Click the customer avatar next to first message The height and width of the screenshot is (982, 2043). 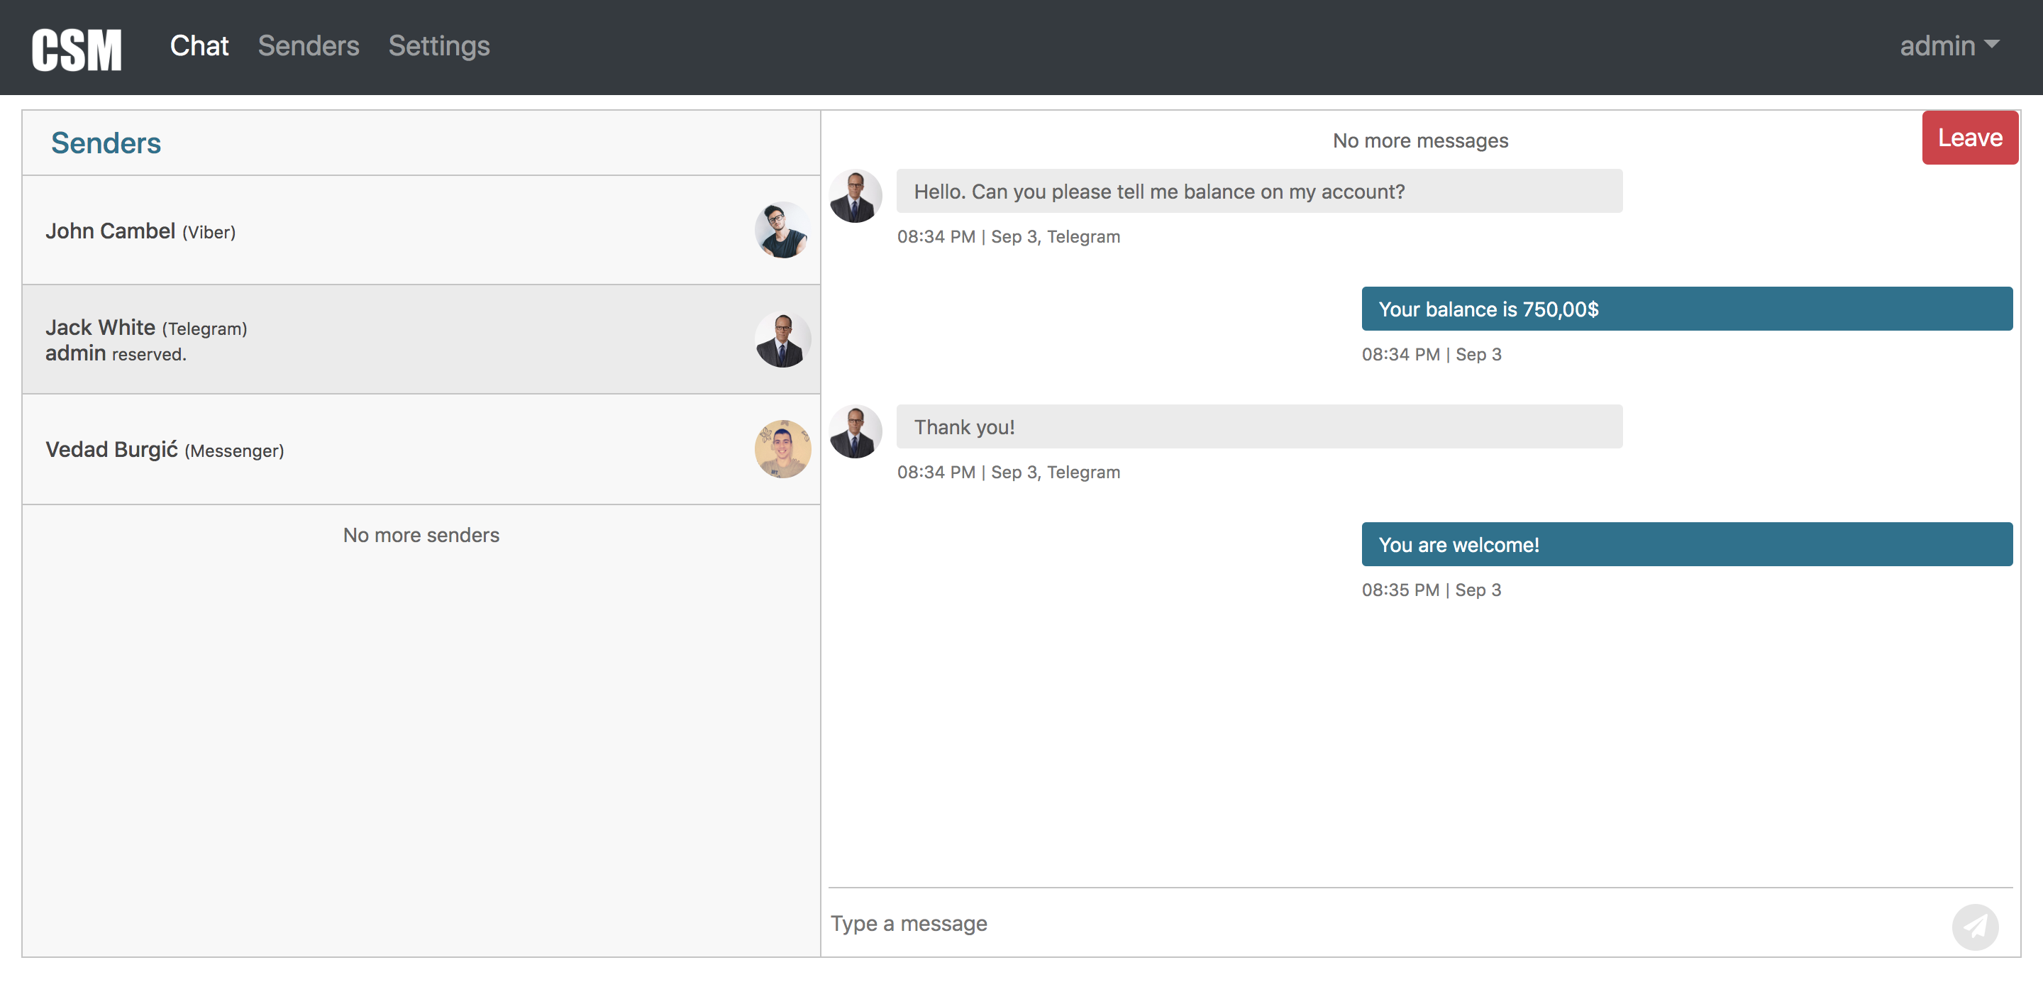click(856, 195)
